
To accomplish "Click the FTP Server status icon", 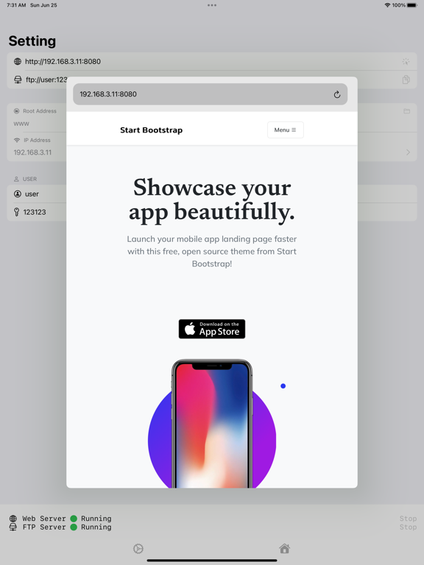I will tap(13, 527).
